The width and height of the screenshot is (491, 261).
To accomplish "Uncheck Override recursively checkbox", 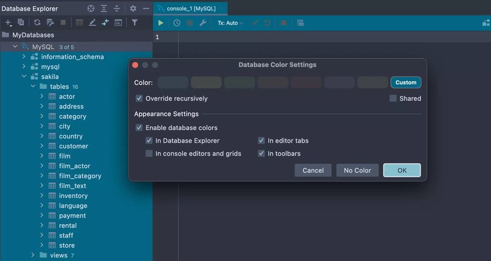I will point(139,99).
